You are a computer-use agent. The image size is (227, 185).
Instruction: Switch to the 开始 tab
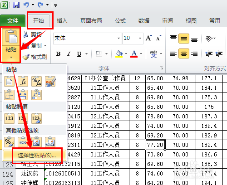pos(39,20)
